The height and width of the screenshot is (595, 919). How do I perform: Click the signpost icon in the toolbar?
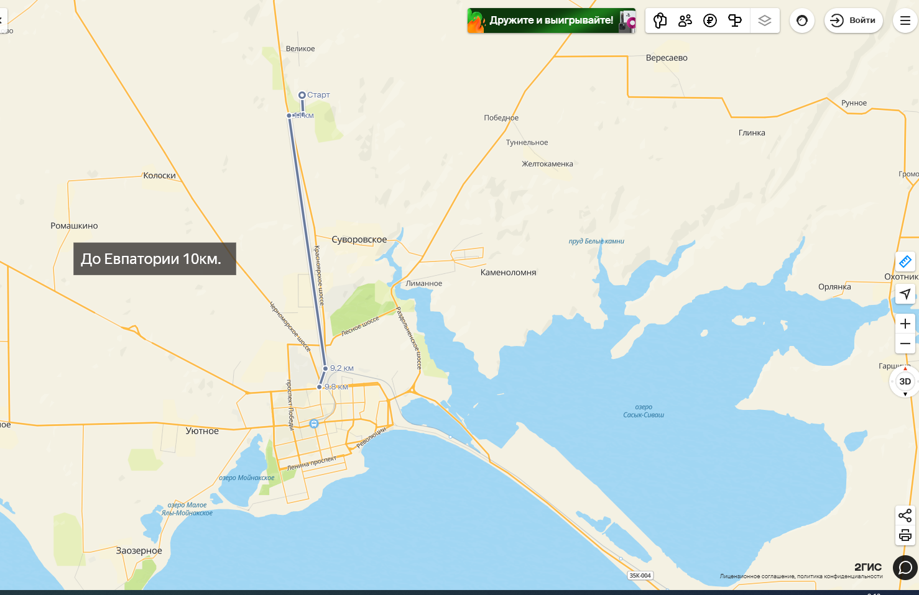[x=735, y=20]
